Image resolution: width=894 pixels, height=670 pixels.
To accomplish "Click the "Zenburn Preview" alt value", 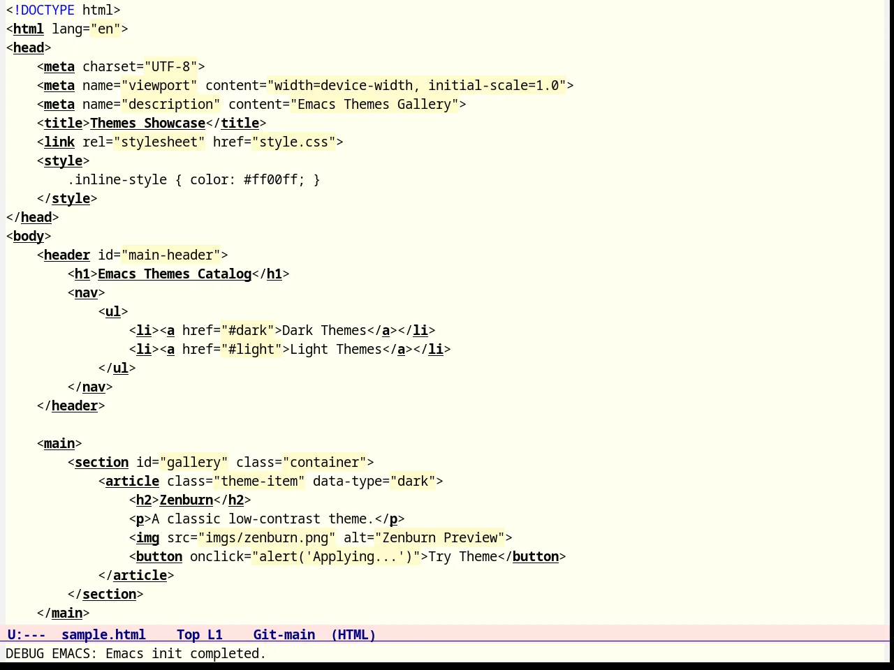I will [440, 537].
